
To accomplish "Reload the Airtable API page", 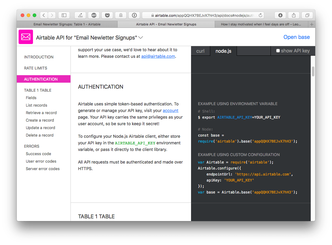I will tap(260, 15).
